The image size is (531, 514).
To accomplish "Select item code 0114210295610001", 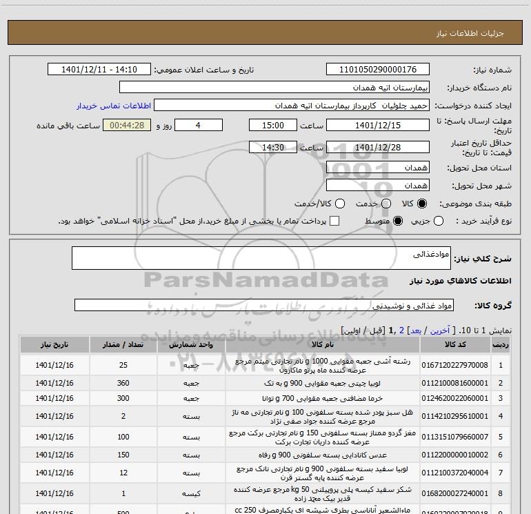I will click(455, 416).
